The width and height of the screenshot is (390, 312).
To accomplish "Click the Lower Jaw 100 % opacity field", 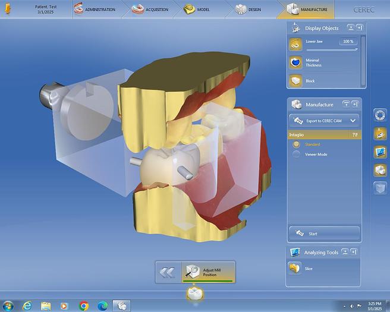I will point(348,41).
